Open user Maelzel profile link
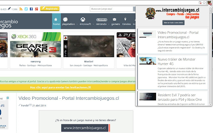This screenshot has height=133, width=213. [89, 62]
